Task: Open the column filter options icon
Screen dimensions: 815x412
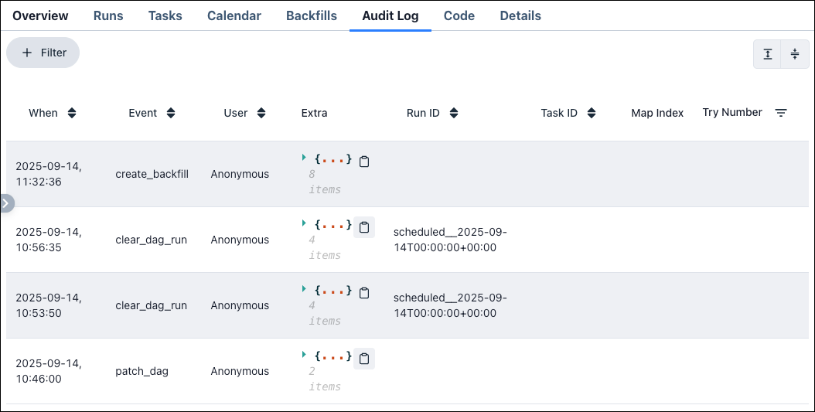Action: tap(781, 113)
